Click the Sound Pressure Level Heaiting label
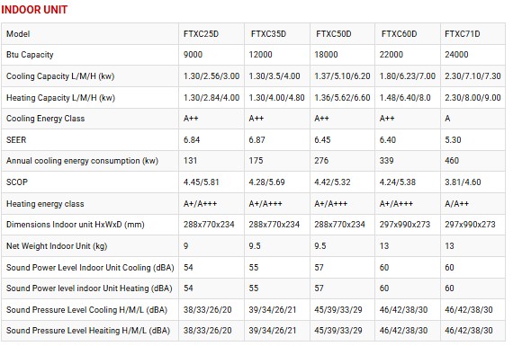This screenshot has width=513, height=346. [x=88, y=331]
